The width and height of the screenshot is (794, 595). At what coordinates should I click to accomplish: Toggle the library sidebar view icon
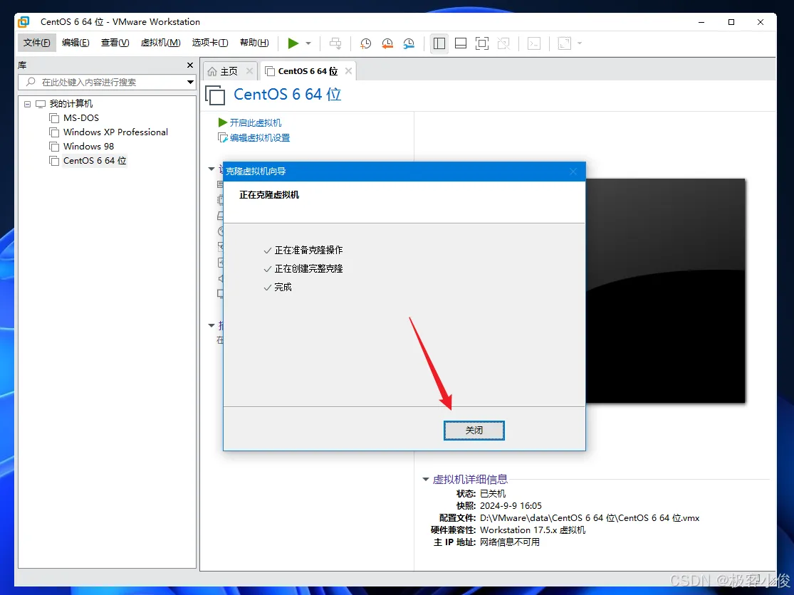coord(439,43)
